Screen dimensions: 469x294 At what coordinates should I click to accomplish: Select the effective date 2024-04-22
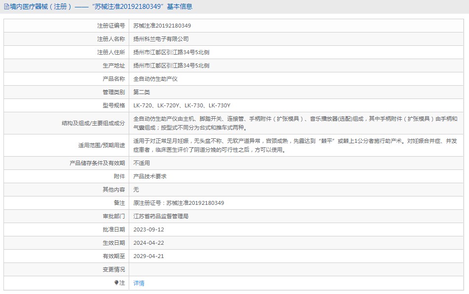pyautogui.click(x=148, y=243)
